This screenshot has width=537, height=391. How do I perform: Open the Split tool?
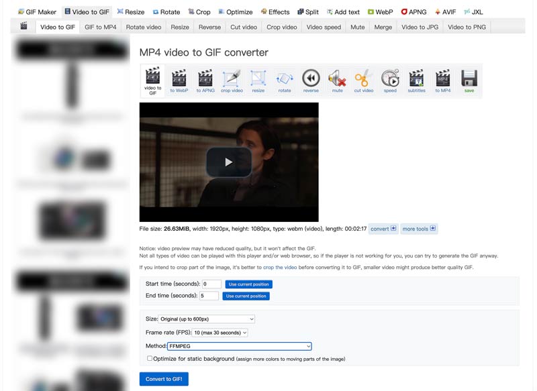coord(308,12)
